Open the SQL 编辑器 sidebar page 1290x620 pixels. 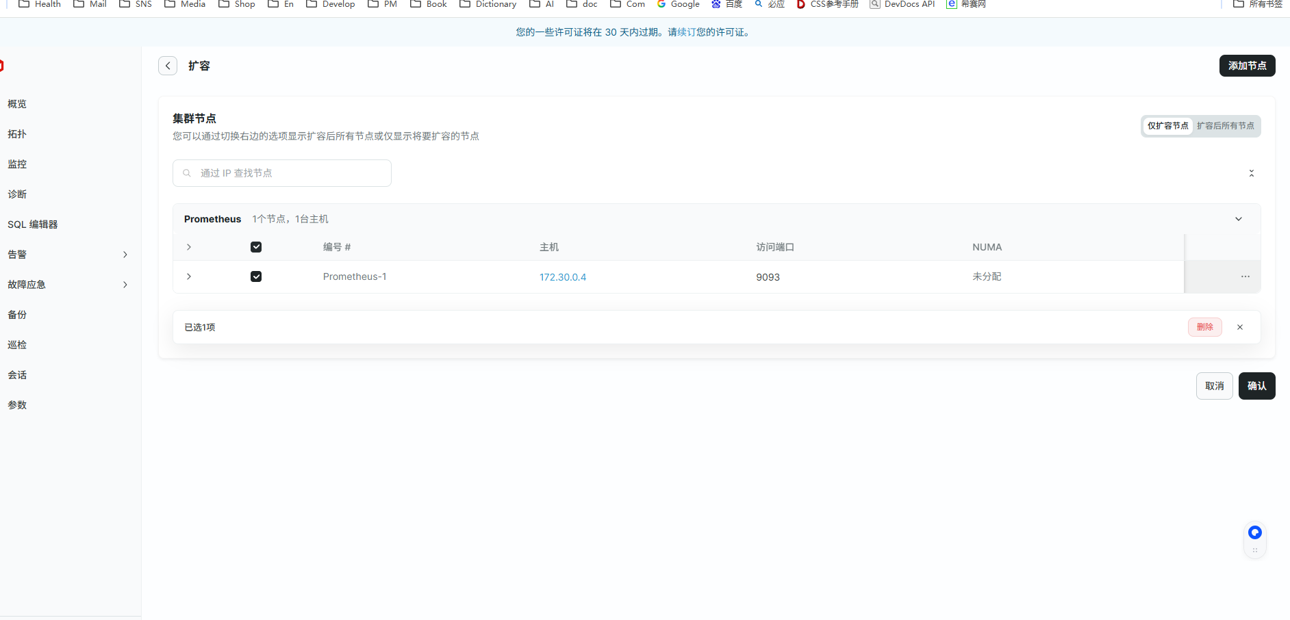pos(33,224)
